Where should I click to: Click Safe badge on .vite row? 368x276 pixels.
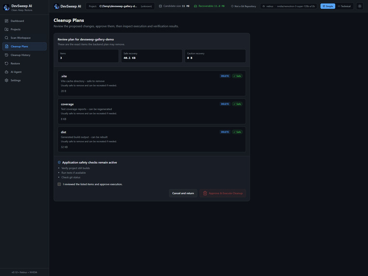click(237, 76)
